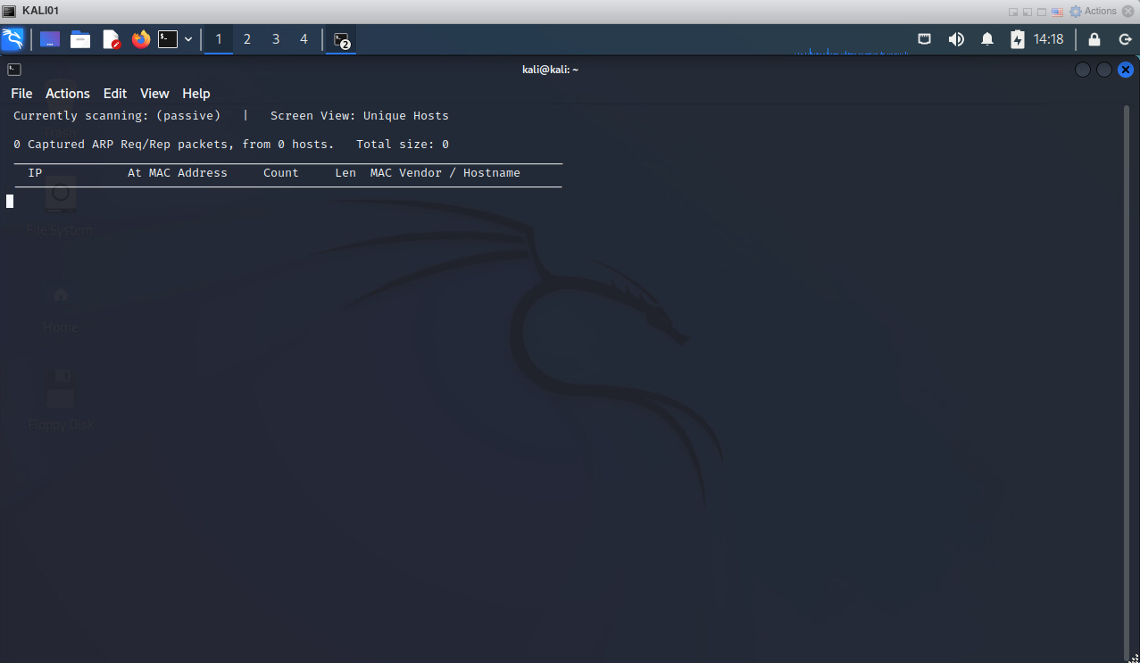Click the log out icon
The width and height of the screenshot is (1140, 663).
tap(1125, 39)
